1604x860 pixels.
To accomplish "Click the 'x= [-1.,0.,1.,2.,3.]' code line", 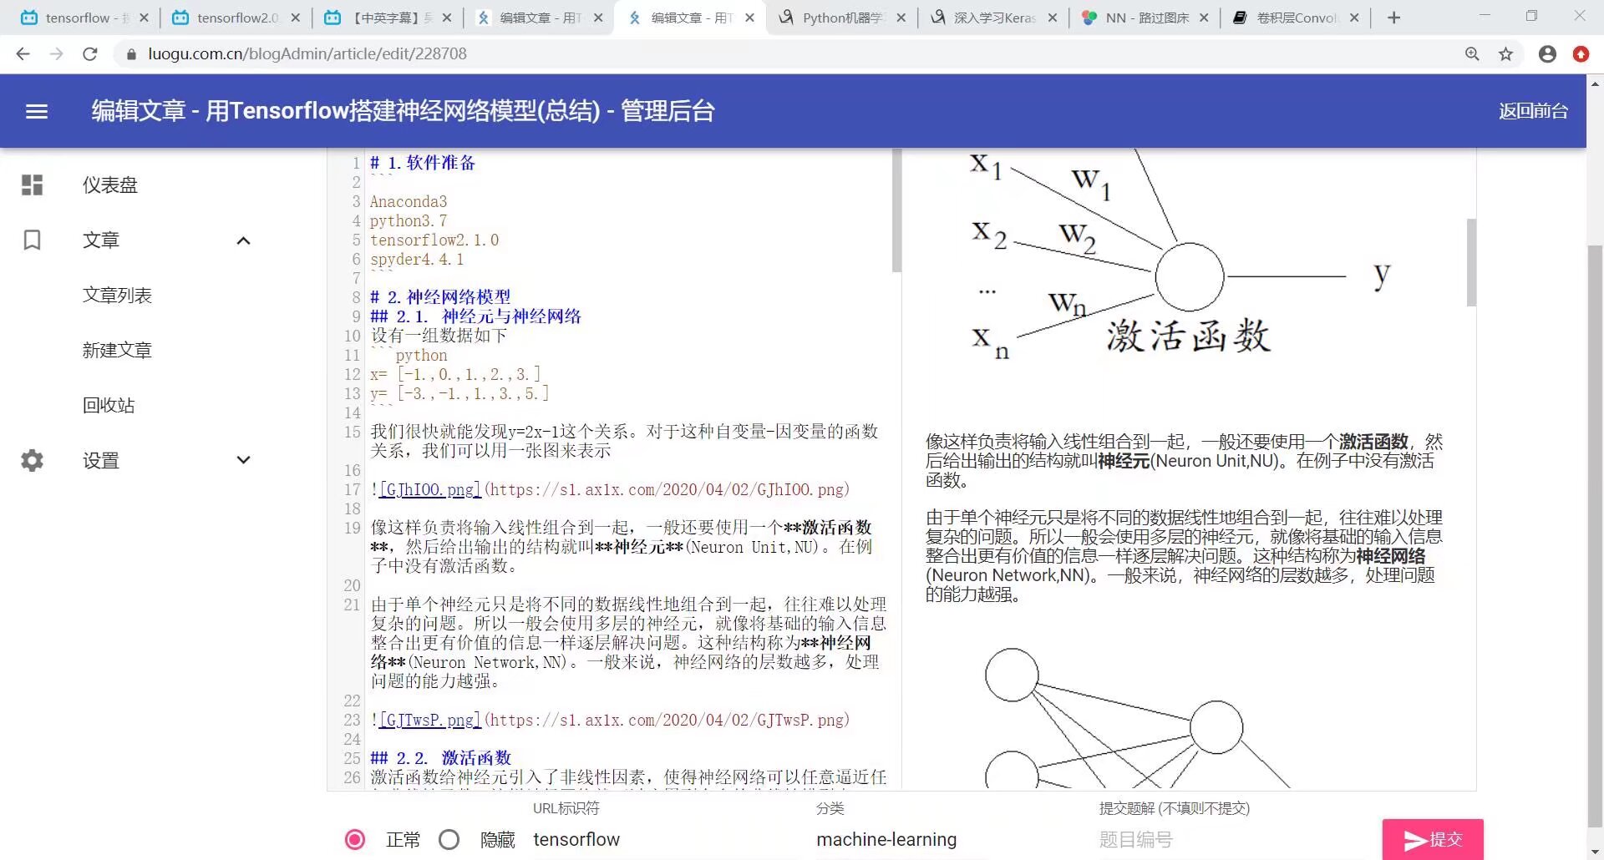I will coord(455,374).
